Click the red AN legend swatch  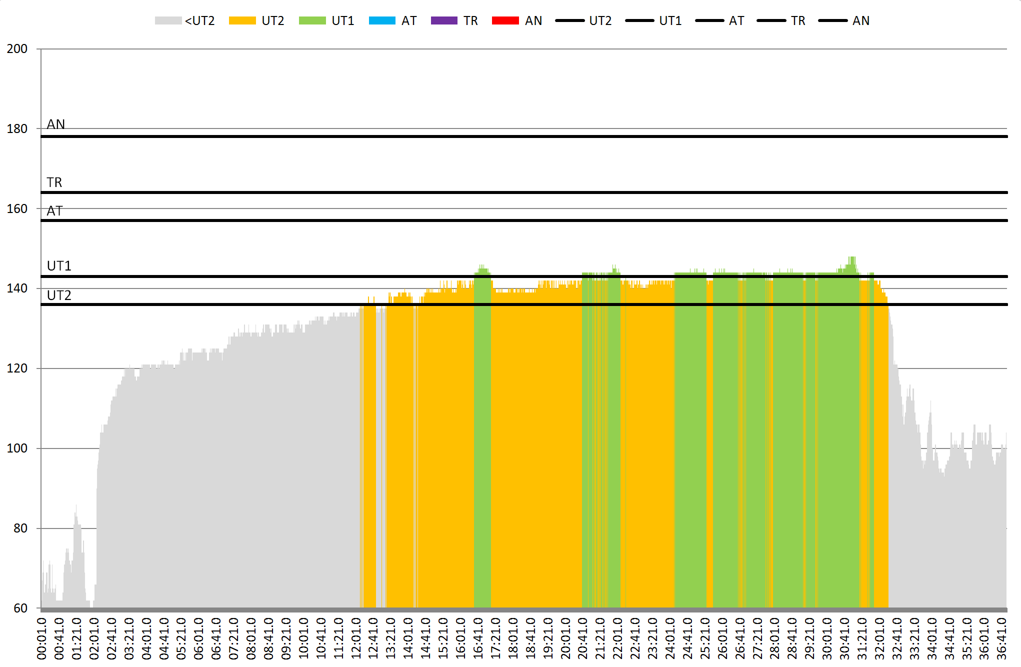pos(505,20)
